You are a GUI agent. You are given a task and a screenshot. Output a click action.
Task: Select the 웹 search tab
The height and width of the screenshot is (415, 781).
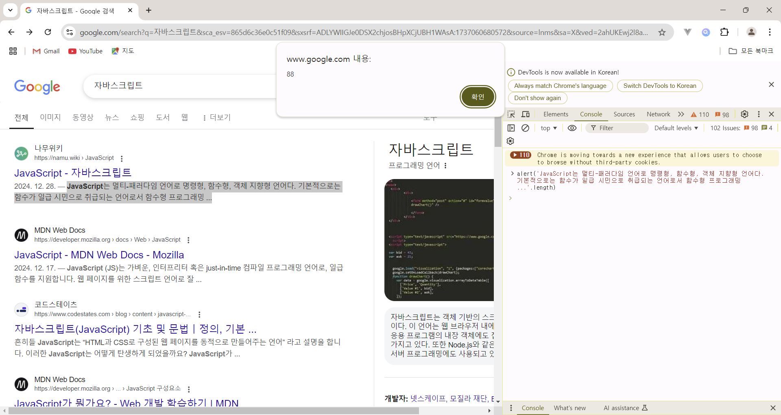pyautogui.click(x=185, y=118)
